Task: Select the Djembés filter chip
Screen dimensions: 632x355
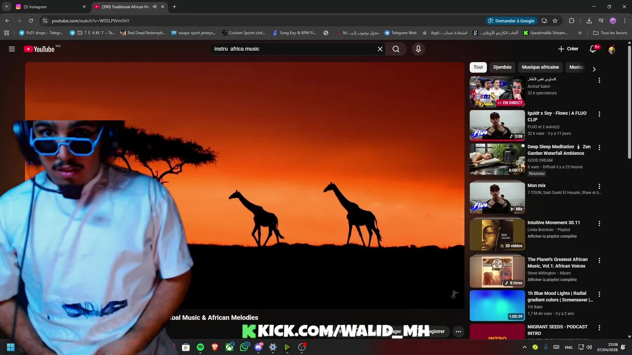Action: click(x=502, y=67)
